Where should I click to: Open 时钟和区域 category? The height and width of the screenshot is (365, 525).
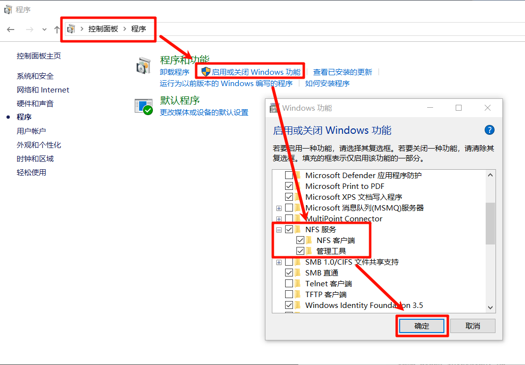pyautogui.click(x=35, y=158)
